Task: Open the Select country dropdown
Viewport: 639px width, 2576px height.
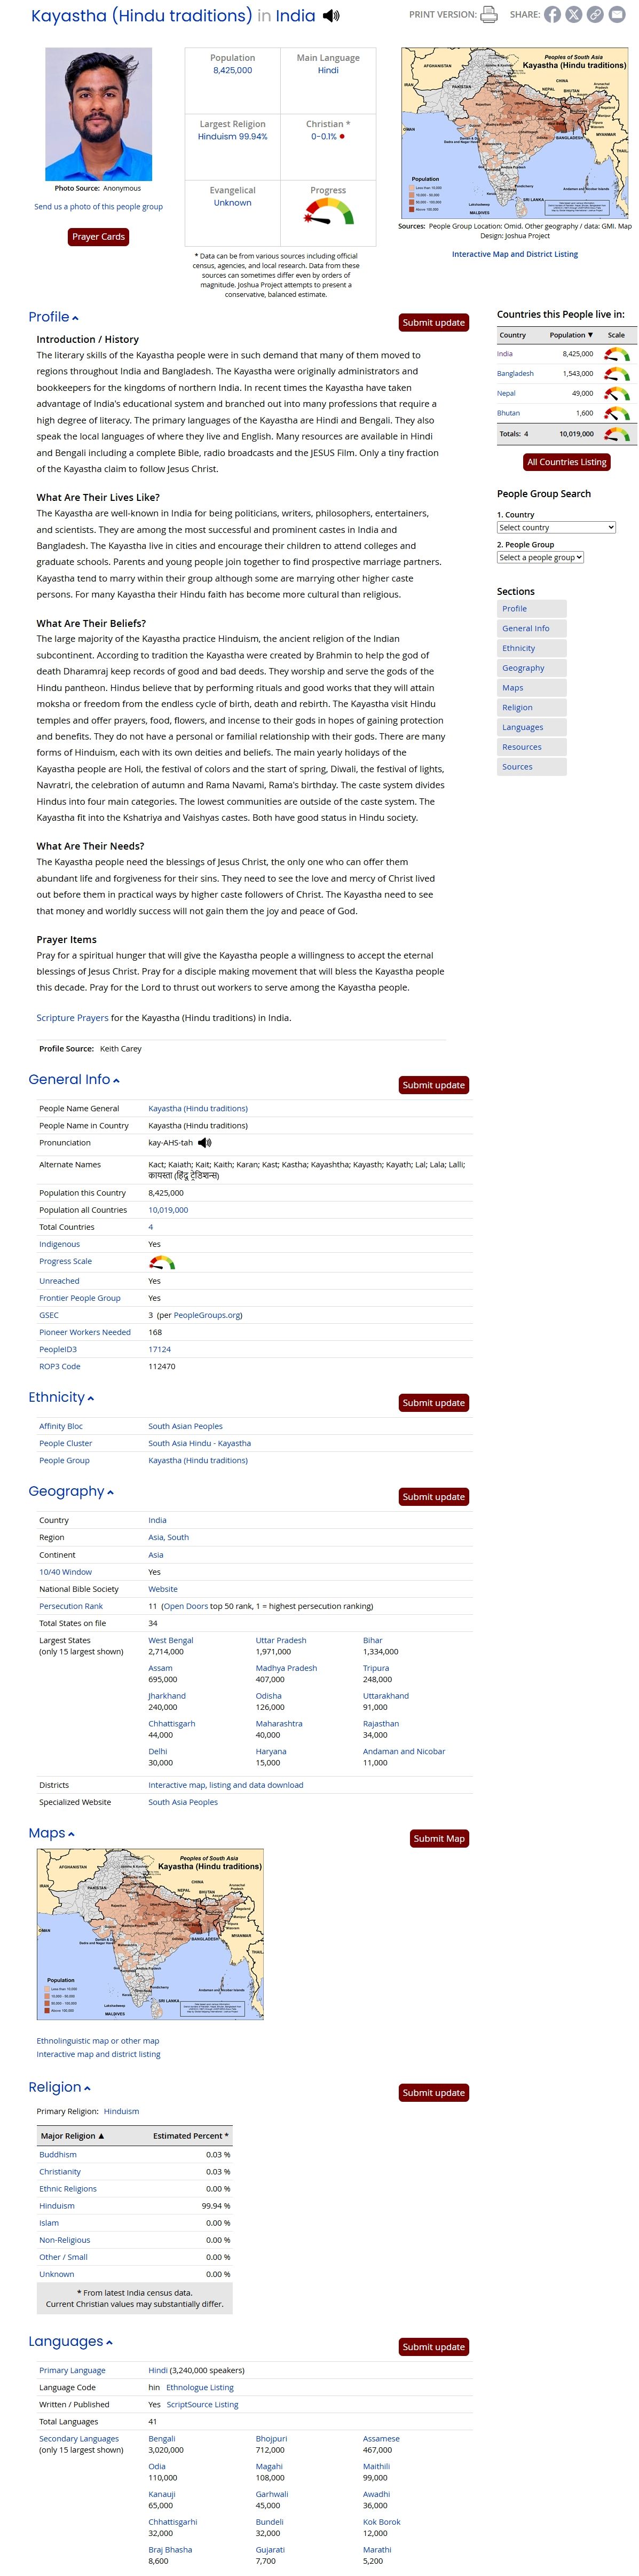Action: tap(556, 527)
